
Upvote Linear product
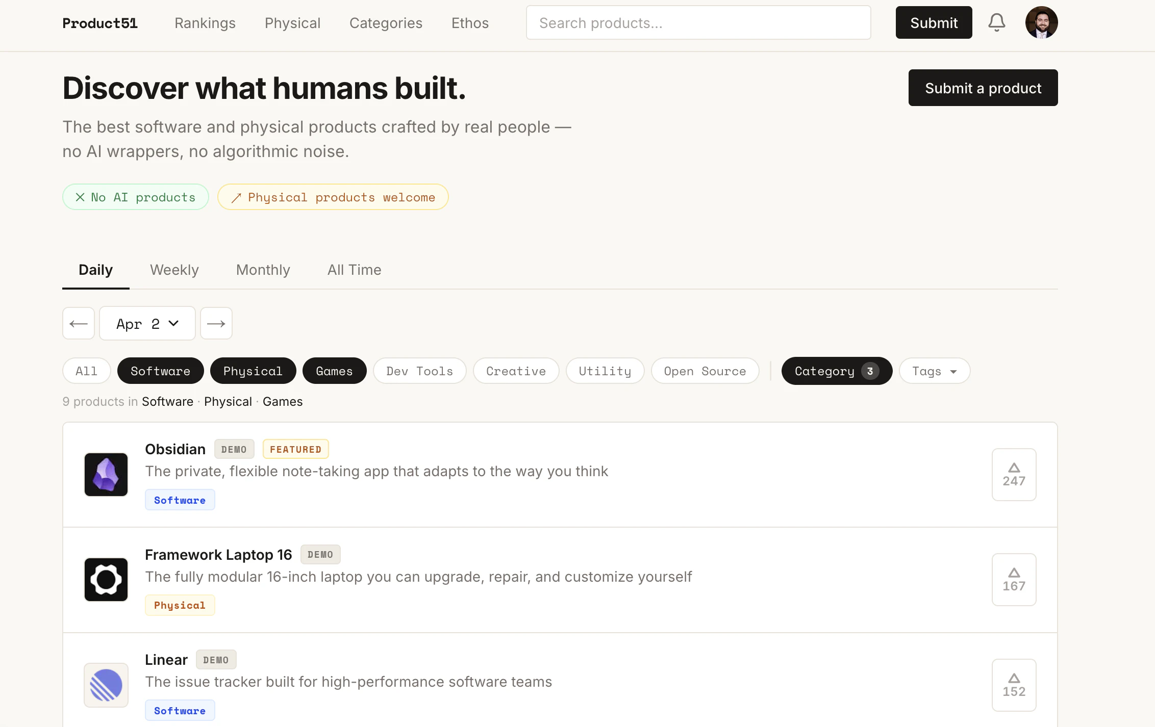point(1014,685)
